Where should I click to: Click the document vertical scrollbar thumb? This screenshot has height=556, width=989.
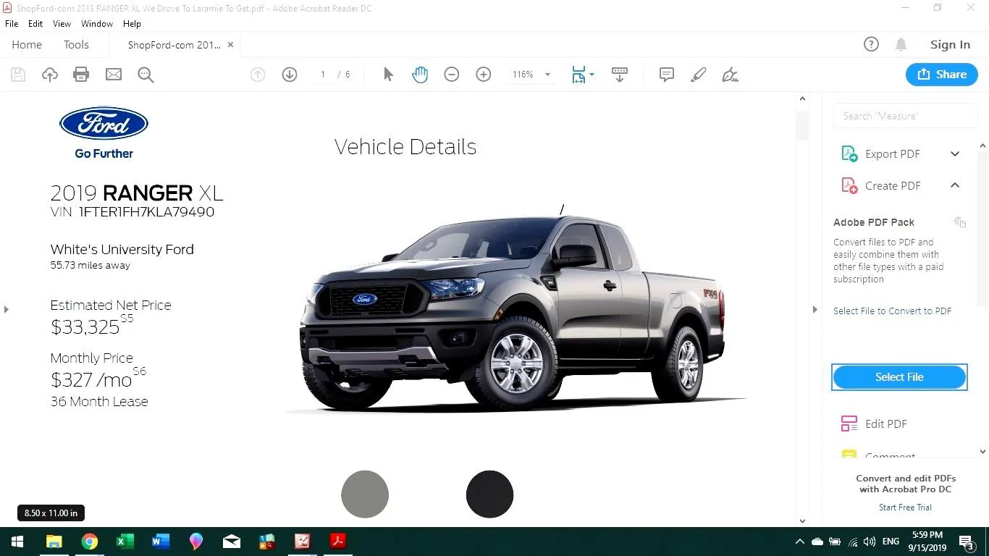point(802,126)
